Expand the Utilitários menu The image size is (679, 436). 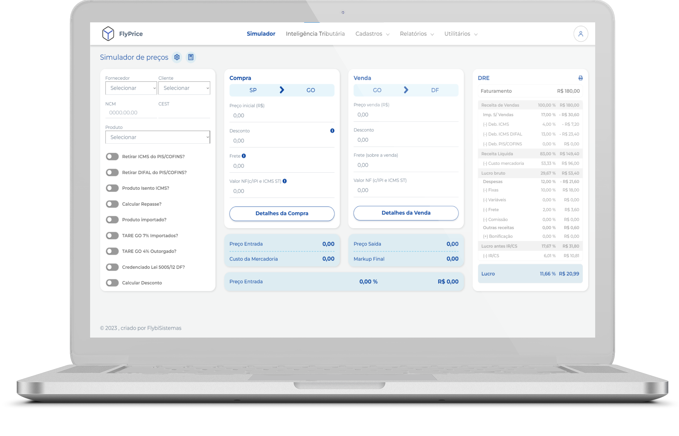pos(461,34)
